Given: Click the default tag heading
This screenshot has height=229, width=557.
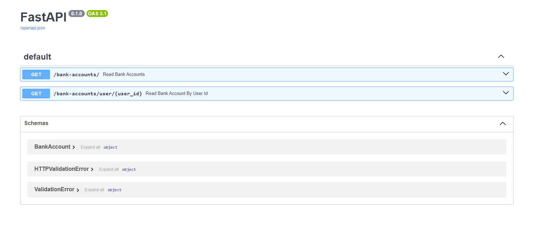Looking at the screenshot, I should pyautogui.click(x=37, y=57).
